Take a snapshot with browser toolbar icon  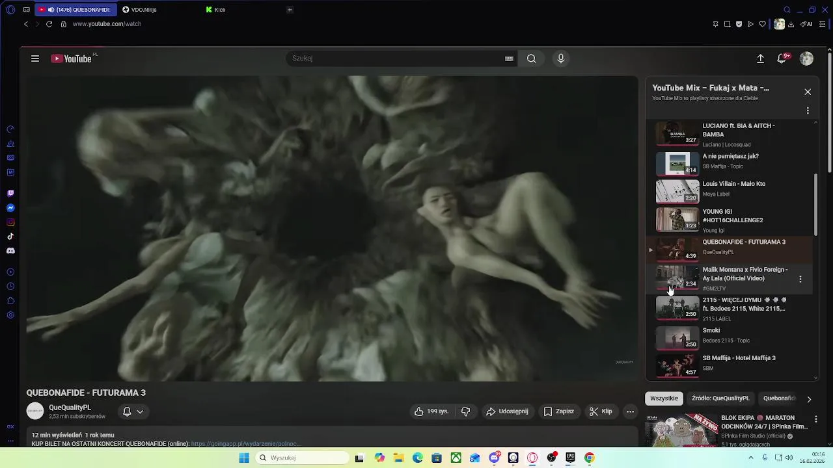coord(727,24)
